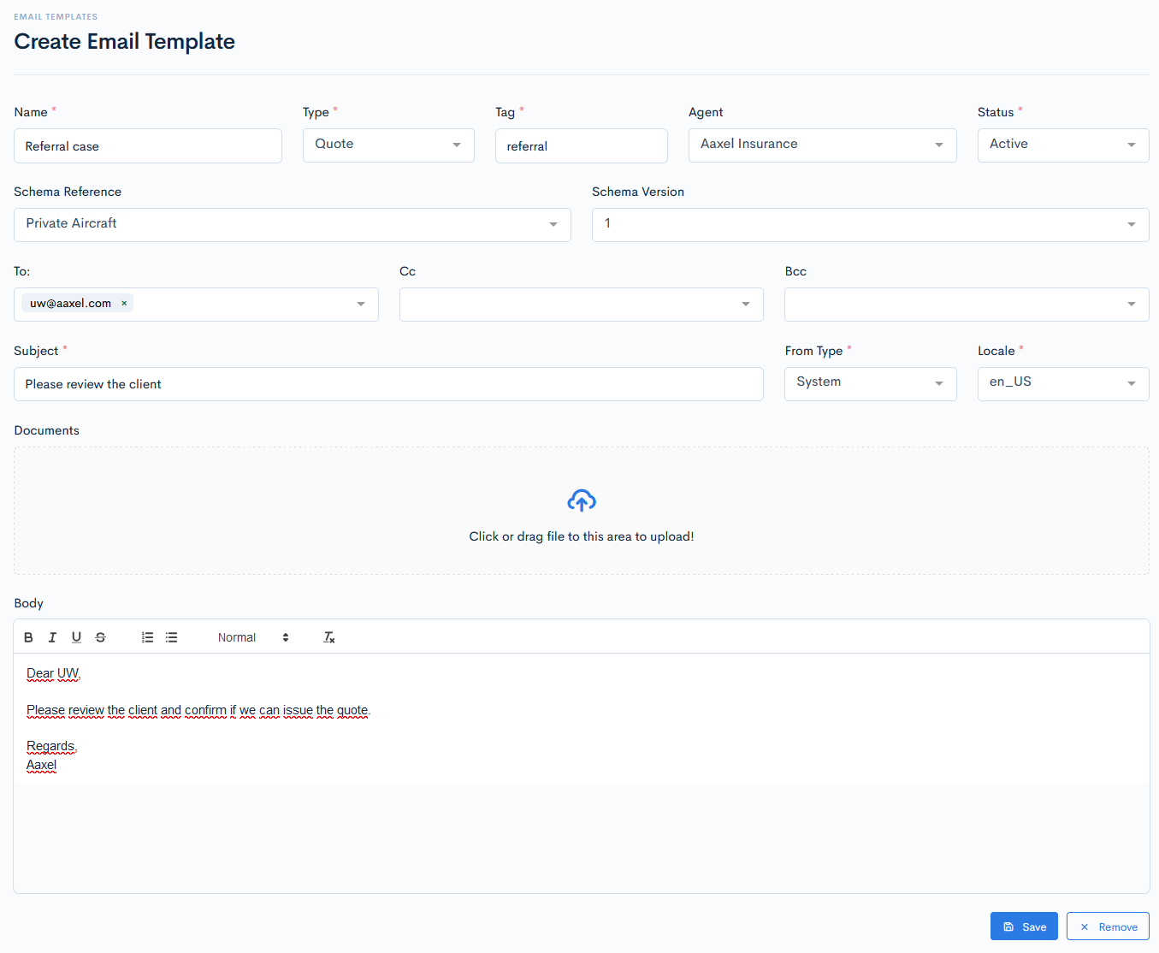
Task: Focus the Name input field
Action: 148,146
